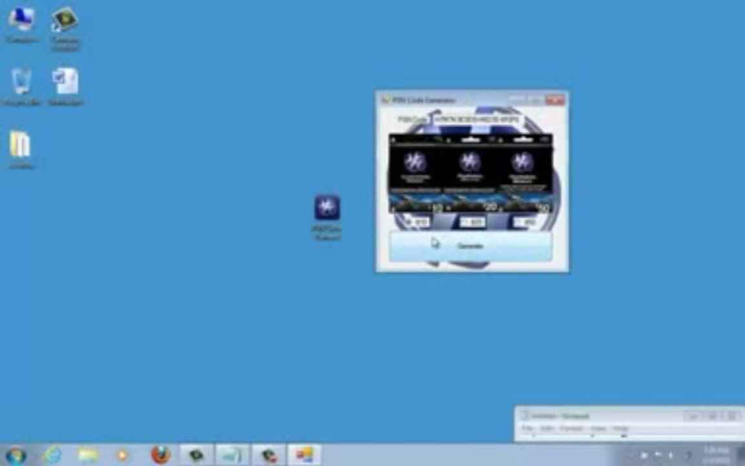The image size is (745, 466).
Task: Click the PSN Code text field
Action: pos(477,119)
